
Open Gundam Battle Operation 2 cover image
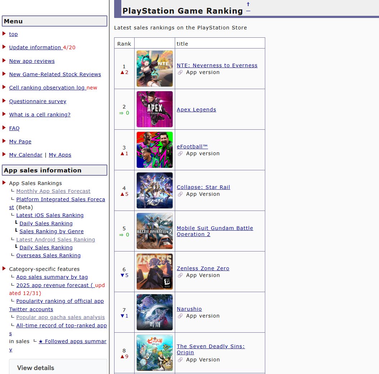[155, 231]
